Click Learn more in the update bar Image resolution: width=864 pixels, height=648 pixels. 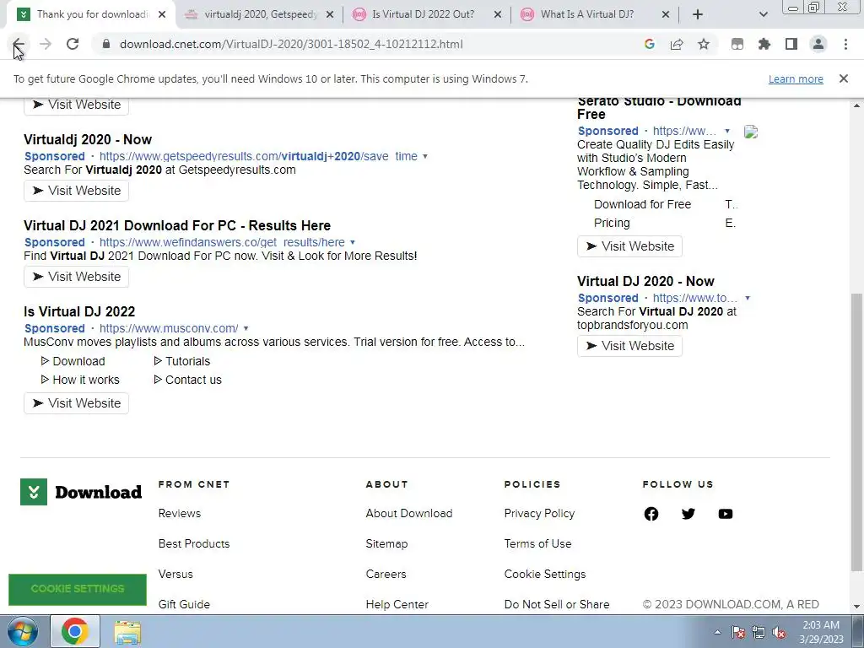tap(796, 78)
